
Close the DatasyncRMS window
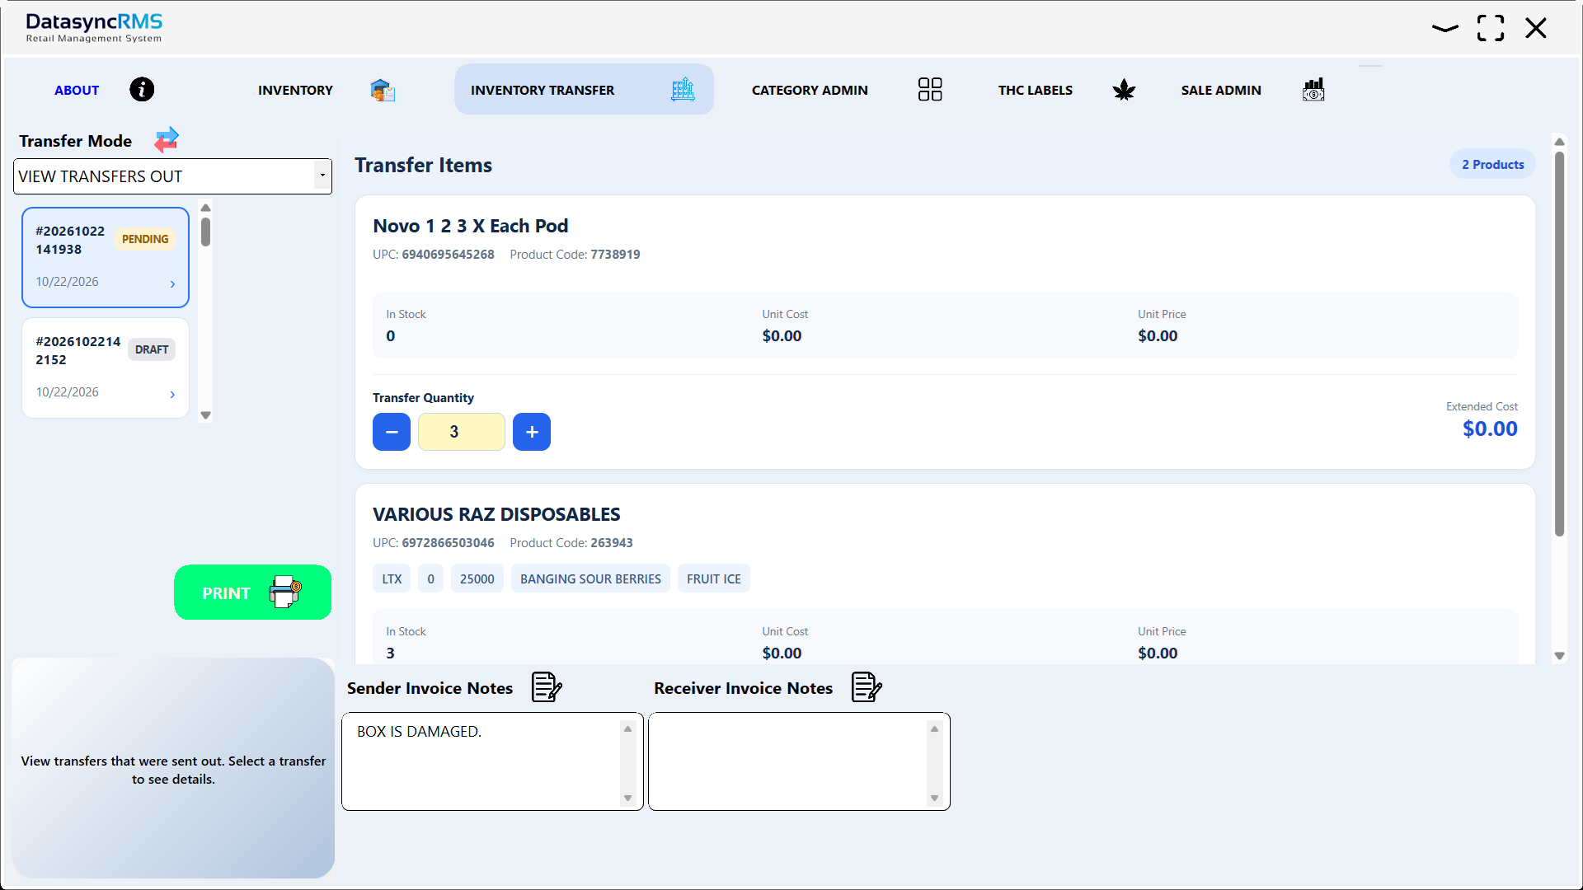coord(1536,28)
